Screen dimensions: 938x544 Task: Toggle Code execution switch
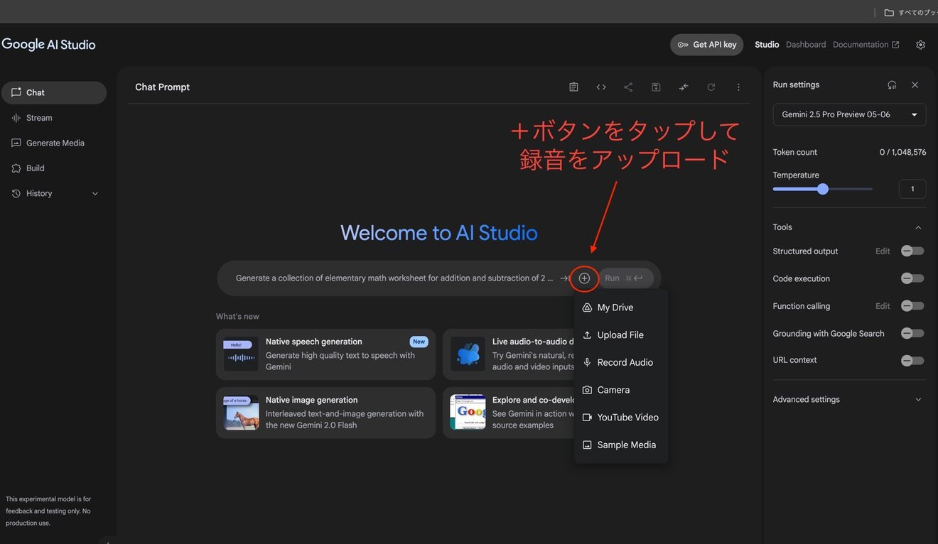(x=912, y=278)
